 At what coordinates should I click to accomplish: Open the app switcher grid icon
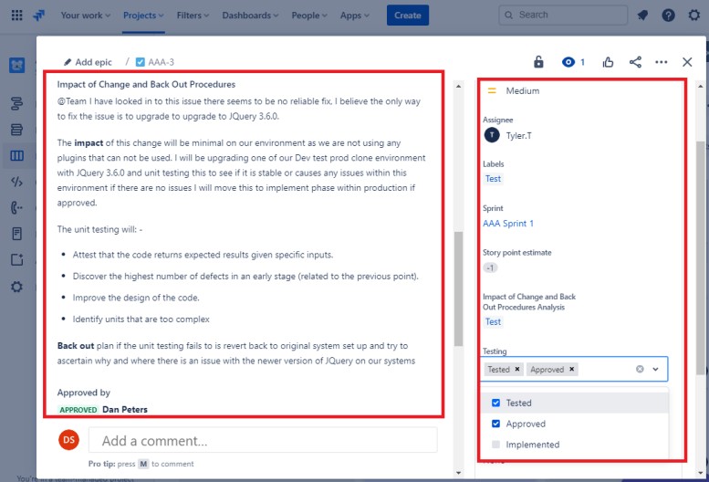pos(16,15)
